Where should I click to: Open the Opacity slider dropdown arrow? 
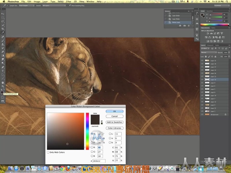[229, 52]
